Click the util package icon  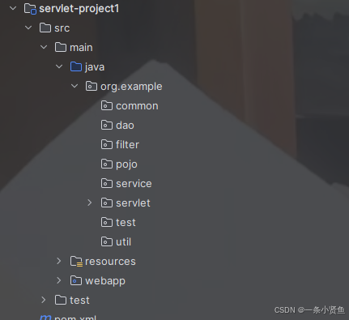pyautogui.click(x=107, y=241)
